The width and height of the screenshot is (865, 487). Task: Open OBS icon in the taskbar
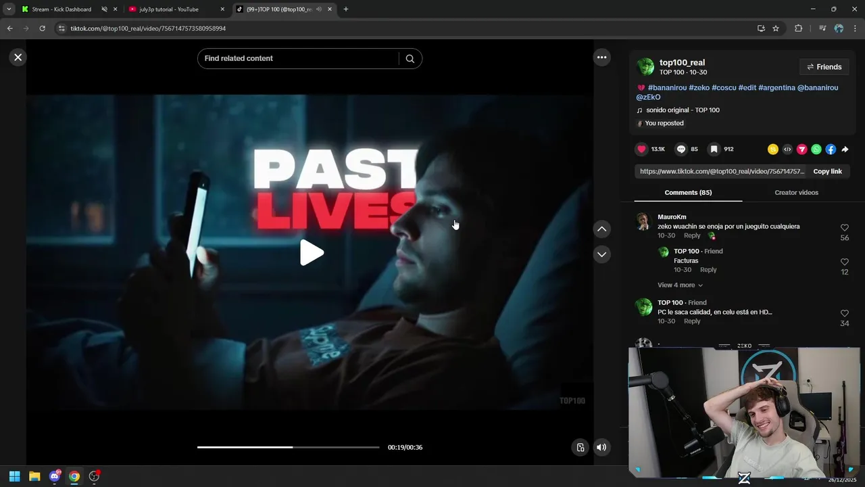coord(94,476)
